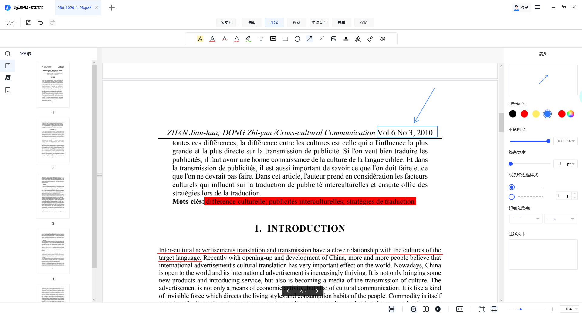Select the freehand pencil drawing tool
Viewport: 582px width, 314px height.
tap(249, 39)
